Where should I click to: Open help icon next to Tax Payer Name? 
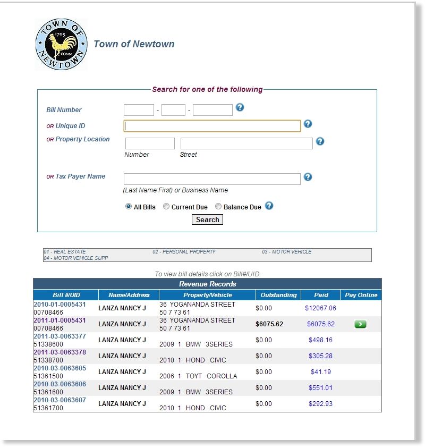[x=308, y=177]
